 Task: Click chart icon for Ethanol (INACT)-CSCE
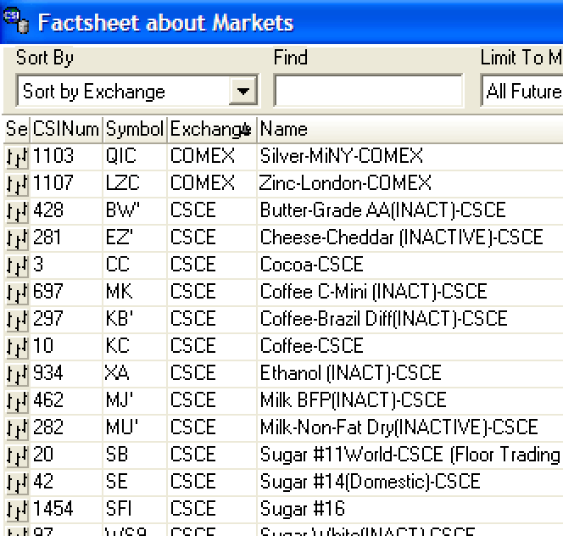[16, 374]
